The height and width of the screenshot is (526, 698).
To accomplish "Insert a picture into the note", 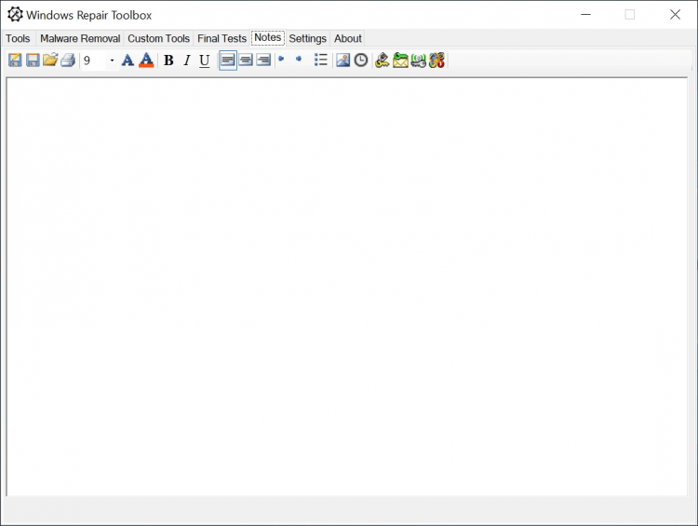I will click(343, 61).
